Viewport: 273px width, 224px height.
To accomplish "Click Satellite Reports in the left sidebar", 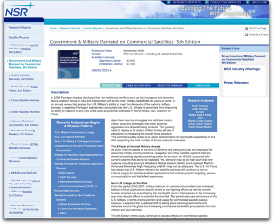I will tap(19, 37).
